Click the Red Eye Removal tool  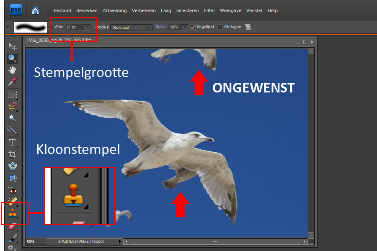(x=13, y=190)
